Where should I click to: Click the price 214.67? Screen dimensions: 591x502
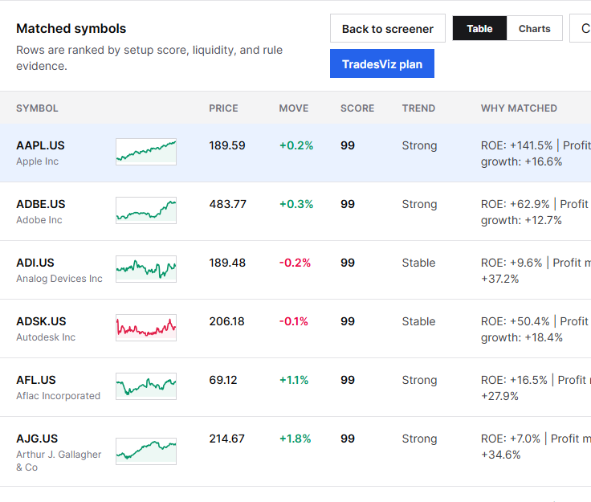227,439
